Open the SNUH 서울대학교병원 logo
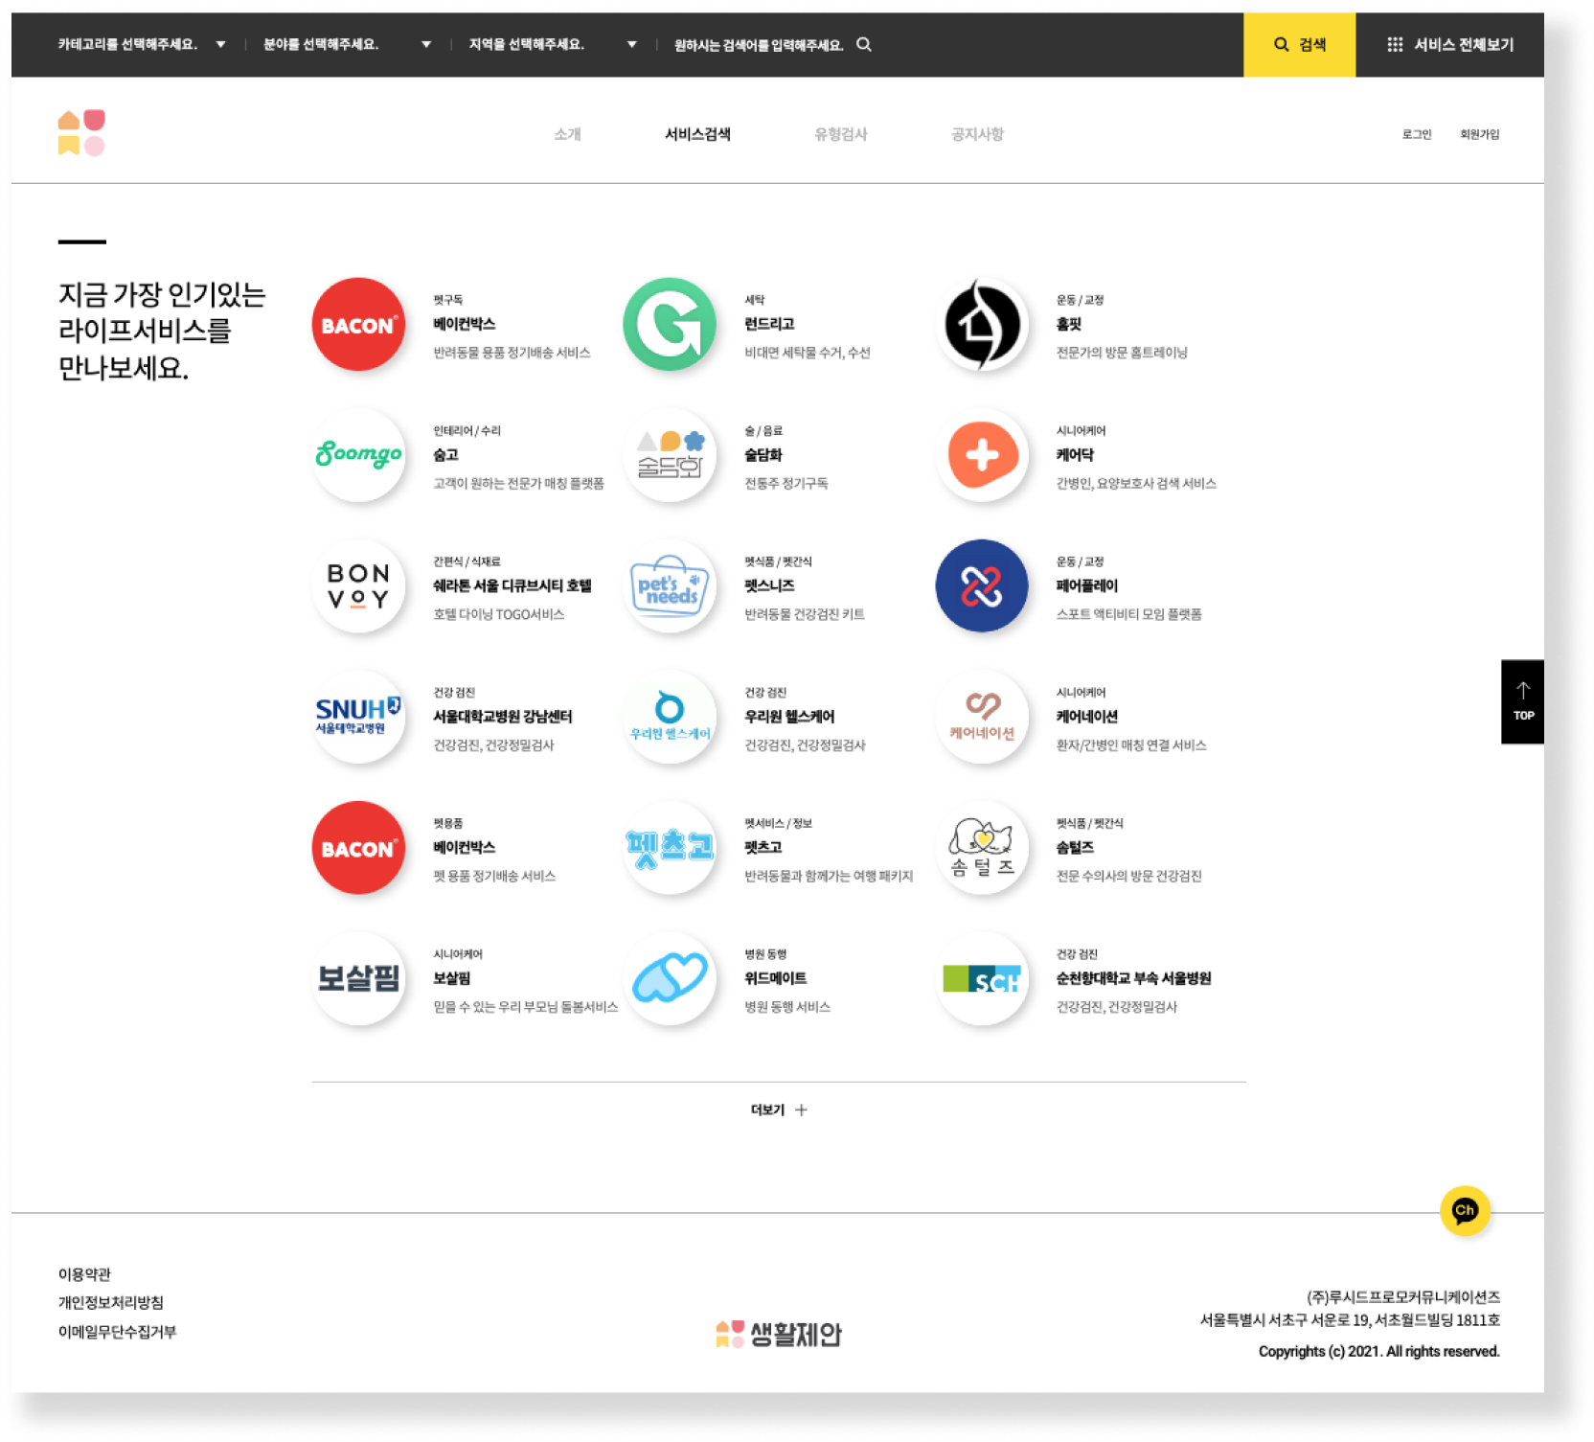1594x1442 pixels. click(358, 717)
